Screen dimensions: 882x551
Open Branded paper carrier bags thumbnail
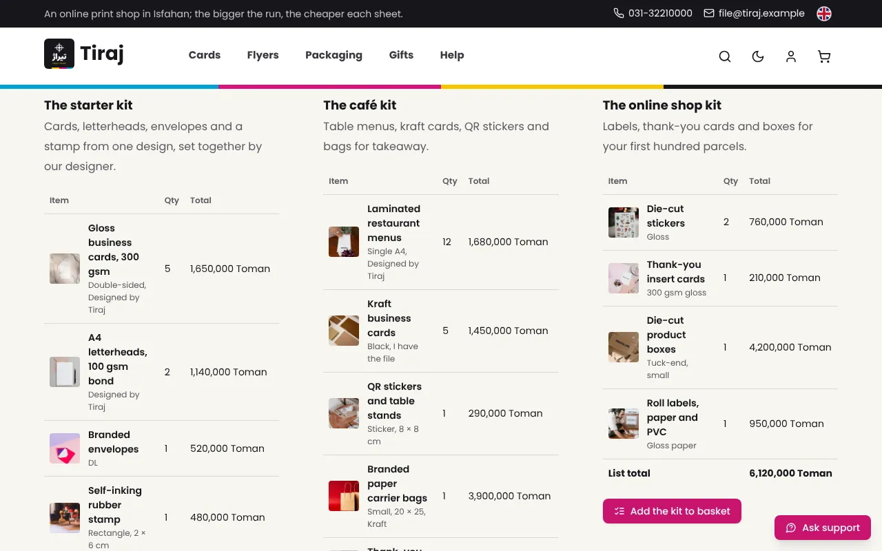click(x=344, y=496)
